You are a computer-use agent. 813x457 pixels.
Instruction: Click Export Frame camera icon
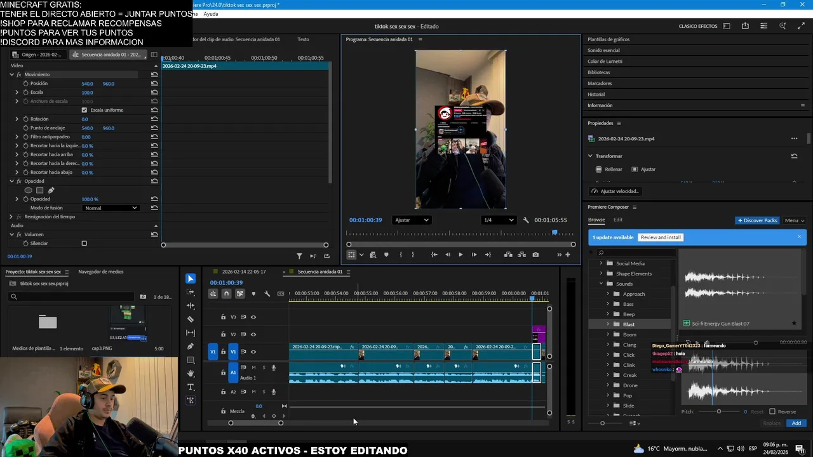[x=535, y=255]
